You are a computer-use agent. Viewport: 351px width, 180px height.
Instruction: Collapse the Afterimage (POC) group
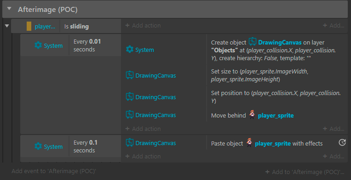9,9
